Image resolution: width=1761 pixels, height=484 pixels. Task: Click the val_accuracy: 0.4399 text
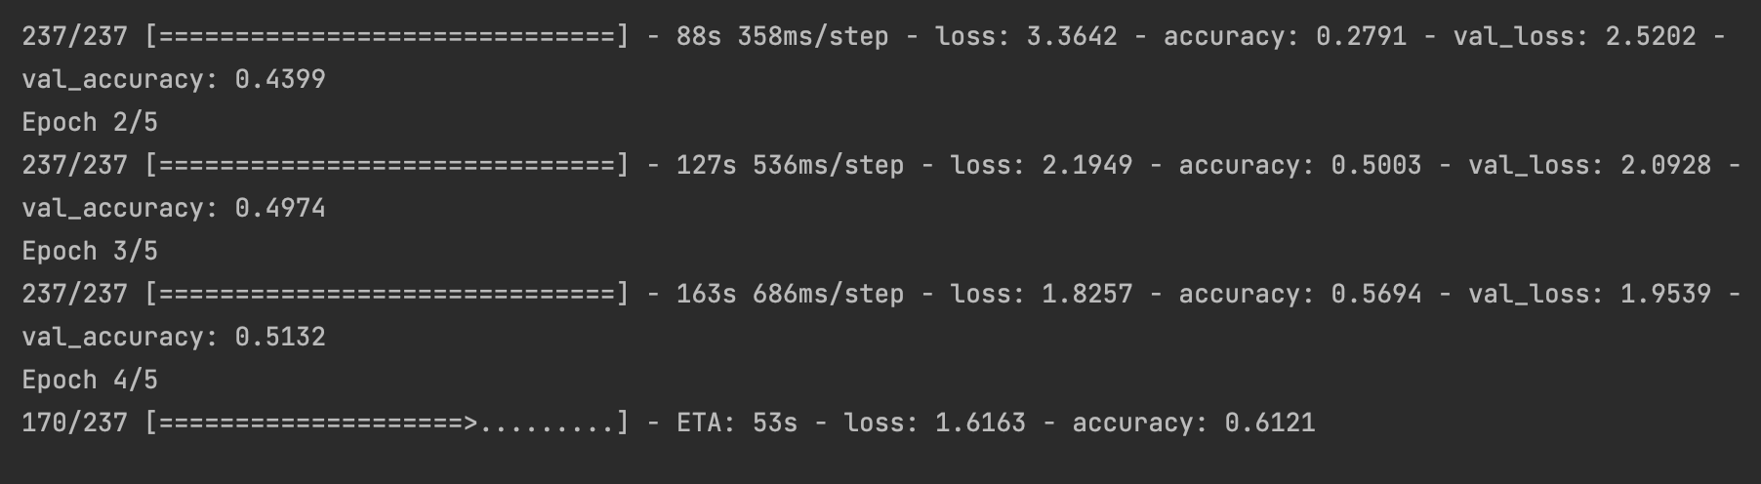click(174, 79)
